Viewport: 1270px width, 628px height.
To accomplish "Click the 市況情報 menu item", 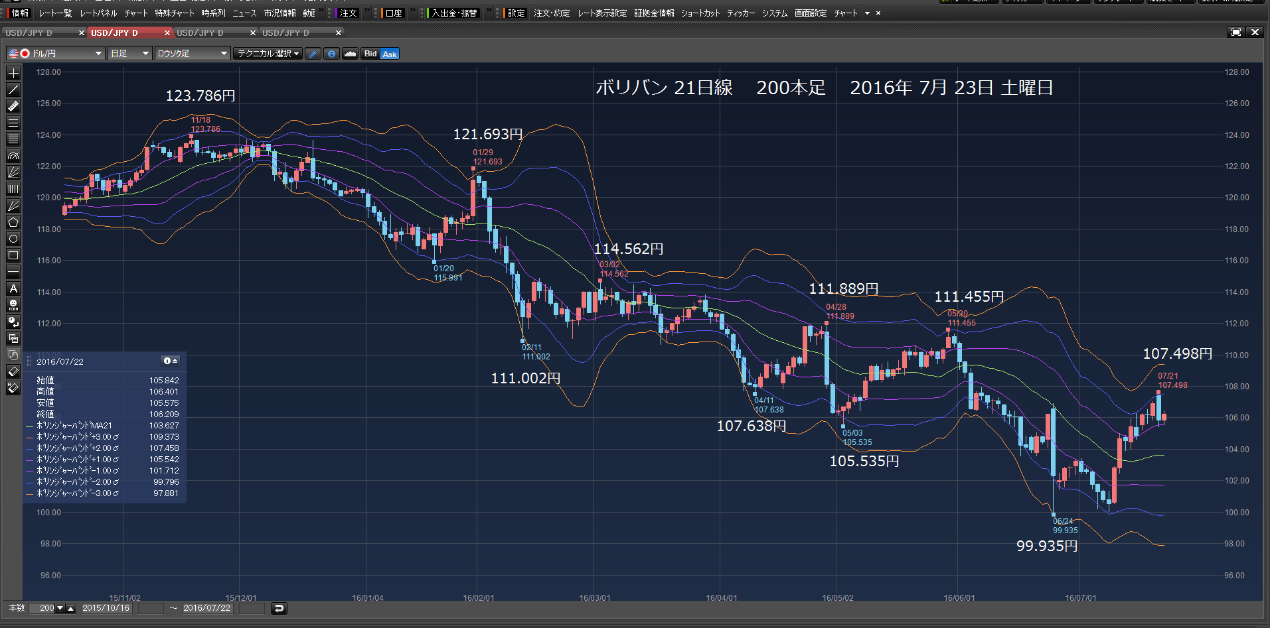I will [279, 13].
